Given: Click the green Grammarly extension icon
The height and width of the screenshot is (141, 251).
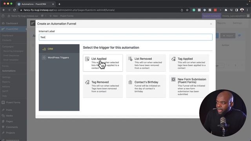Looking at the screenshot, I should (194, 10).
